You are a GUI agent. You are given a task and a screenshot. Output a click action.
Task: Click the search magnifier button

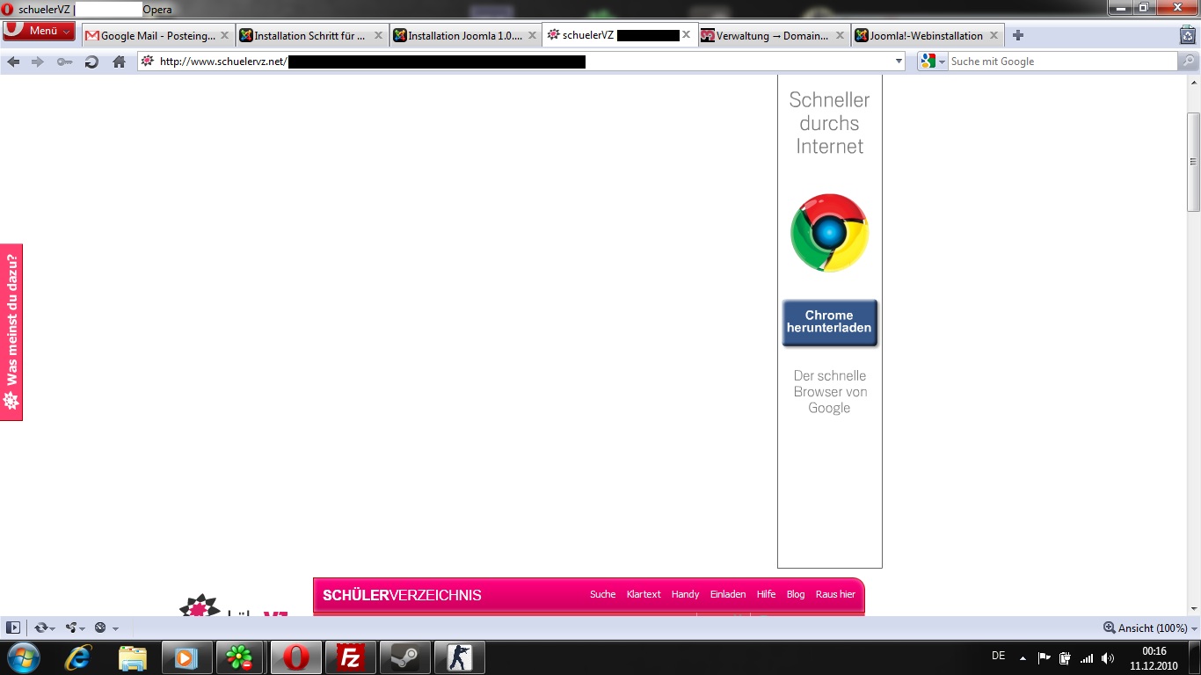coord(1188,62)
